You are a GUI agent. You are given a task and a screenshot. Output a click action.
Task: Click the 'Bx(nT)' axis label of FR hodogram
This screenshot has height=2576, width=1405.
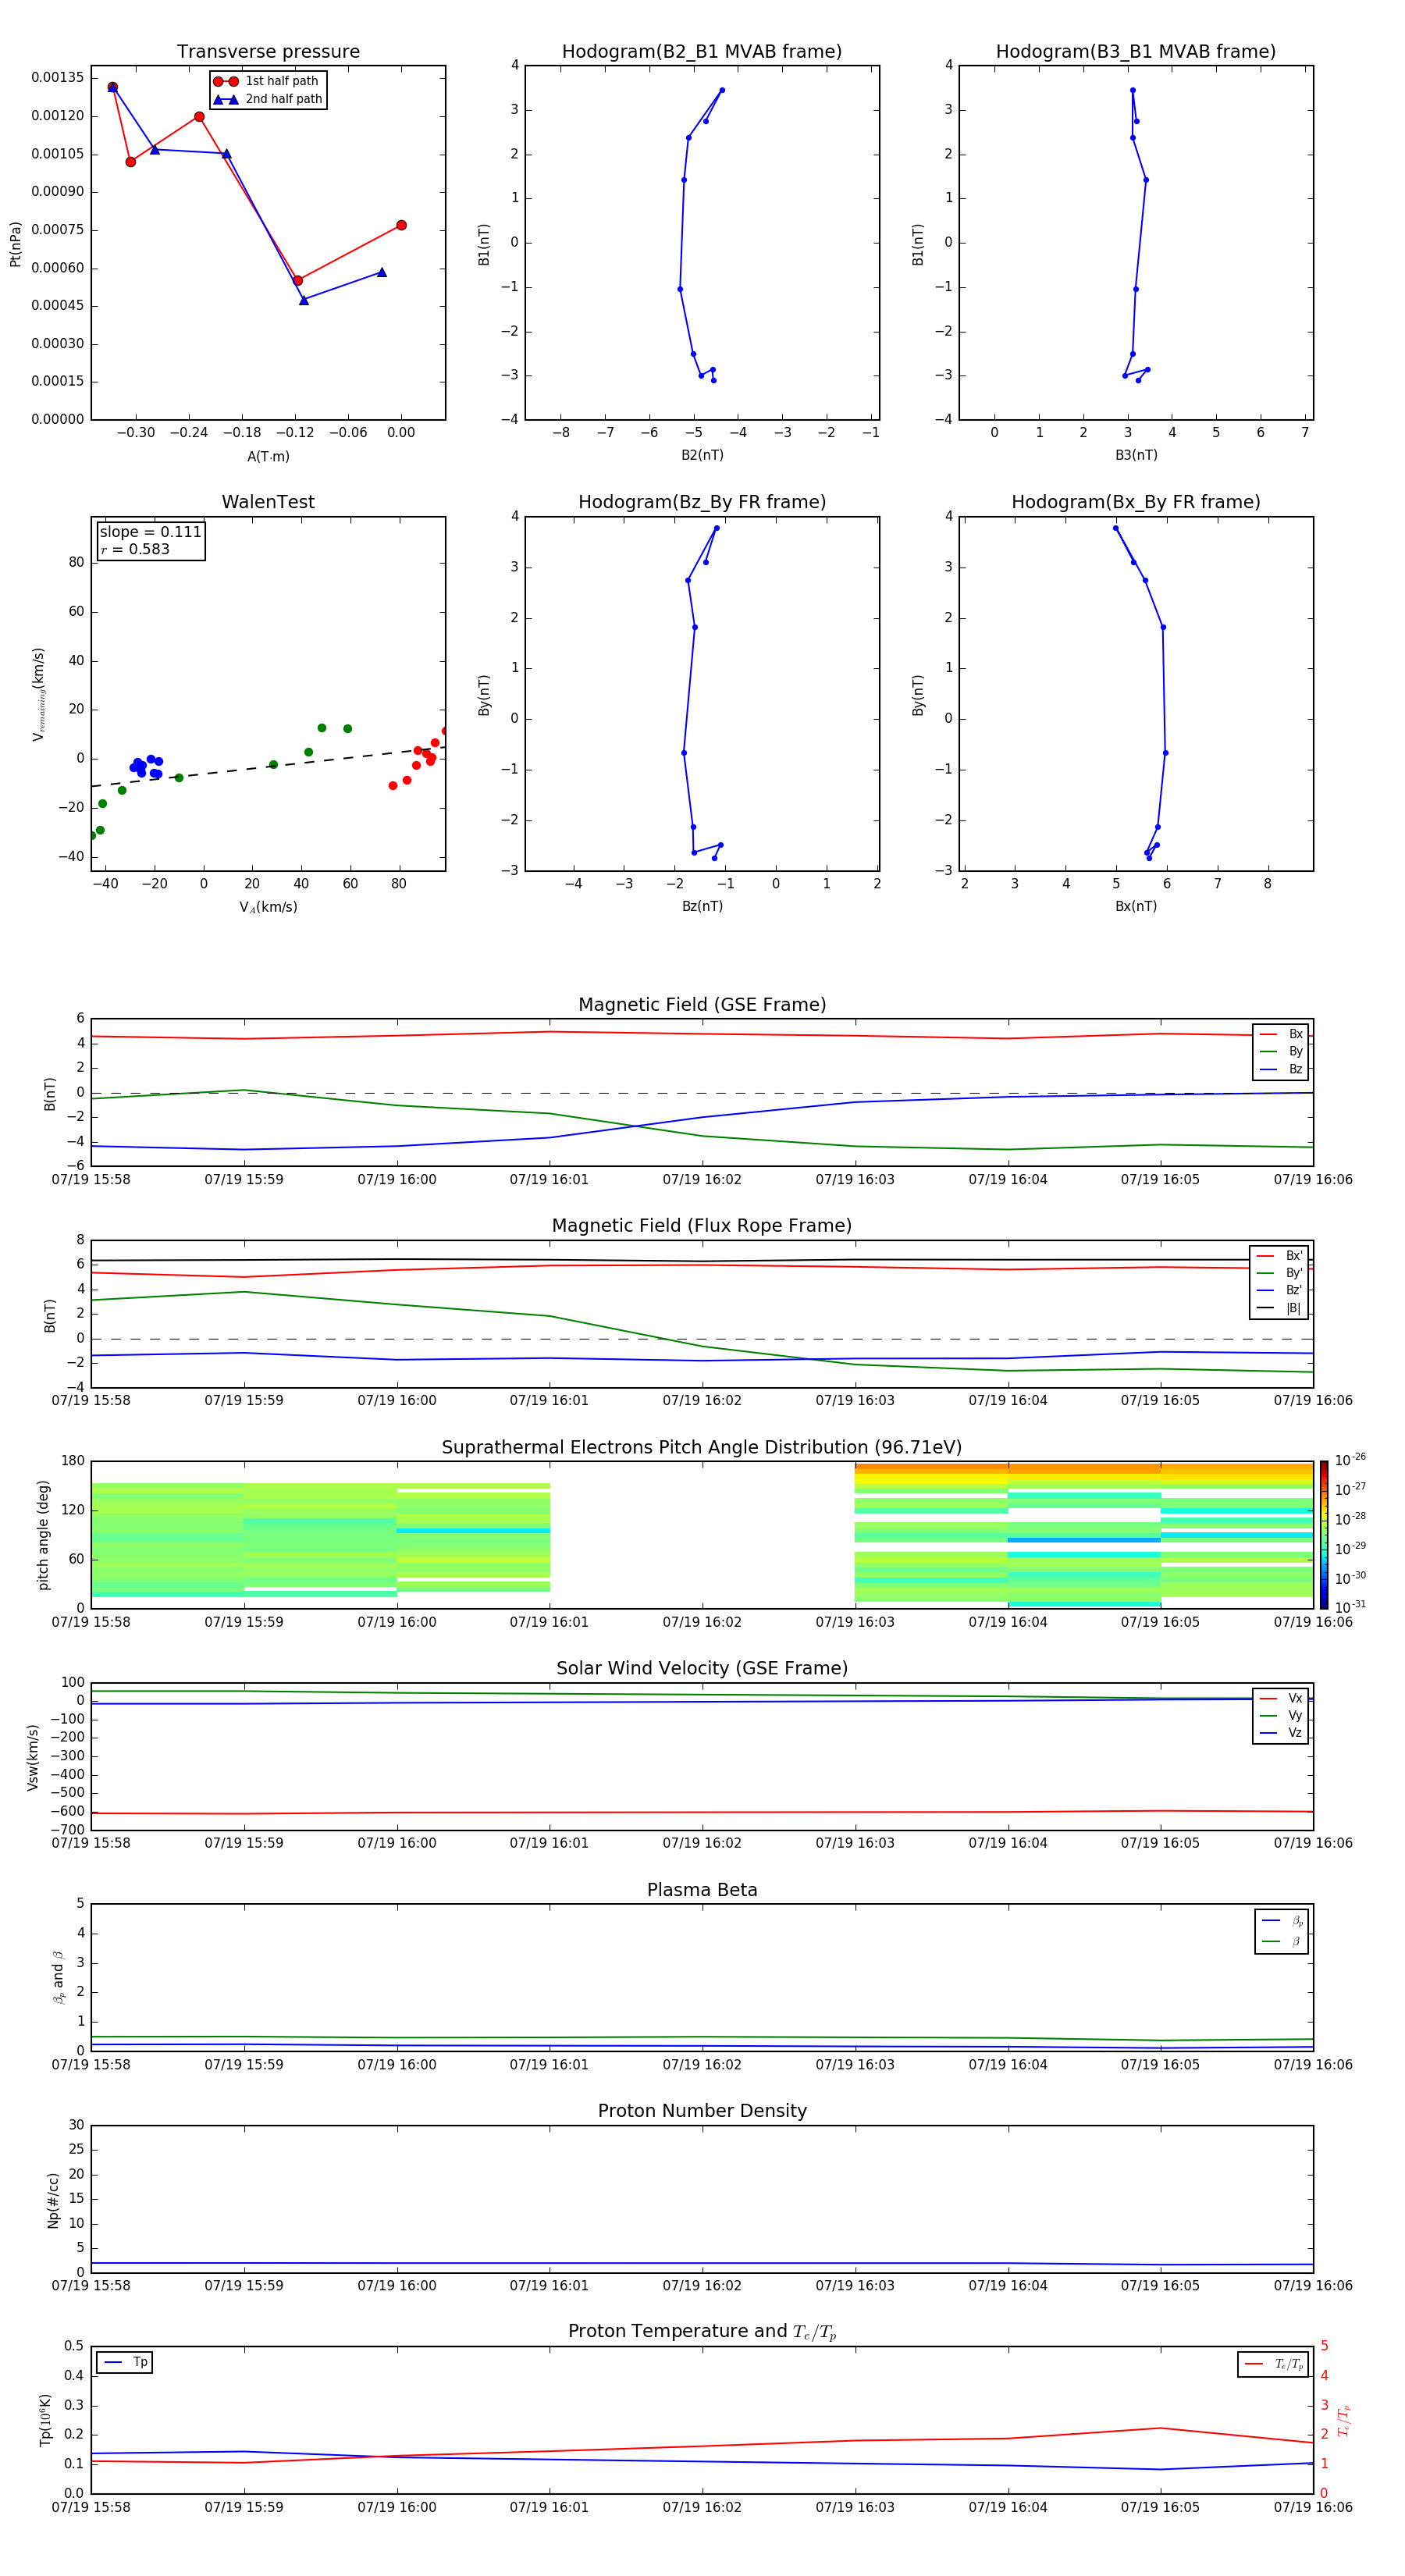pos(1136,906)
